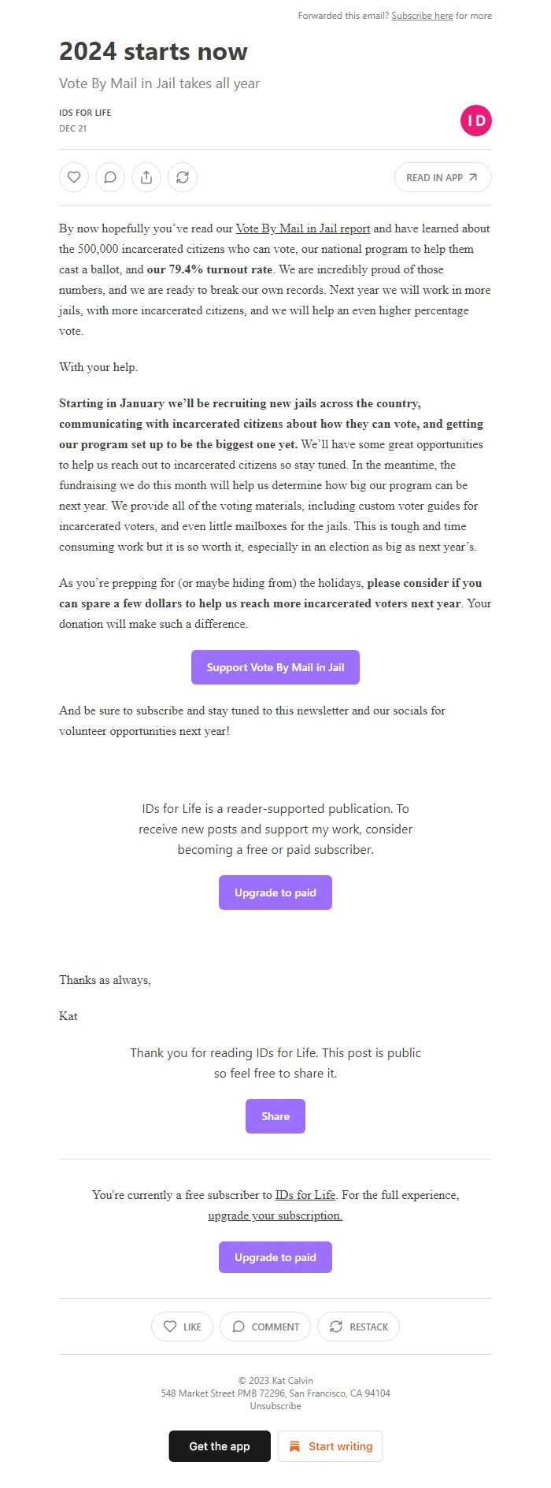Restack the post with the circular arrows icon

(x=183, y=176)
